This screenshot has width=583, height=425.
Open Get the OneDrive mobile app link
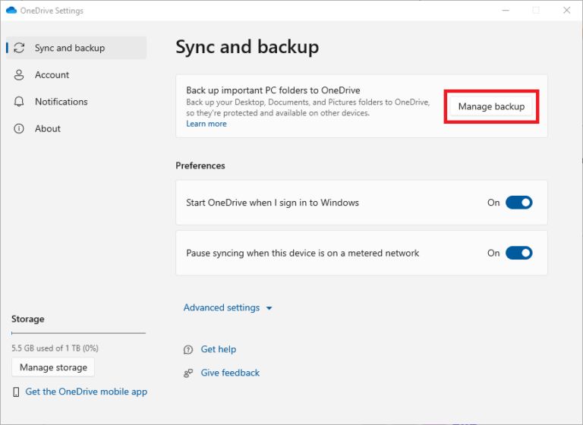[x=87, y=392]
